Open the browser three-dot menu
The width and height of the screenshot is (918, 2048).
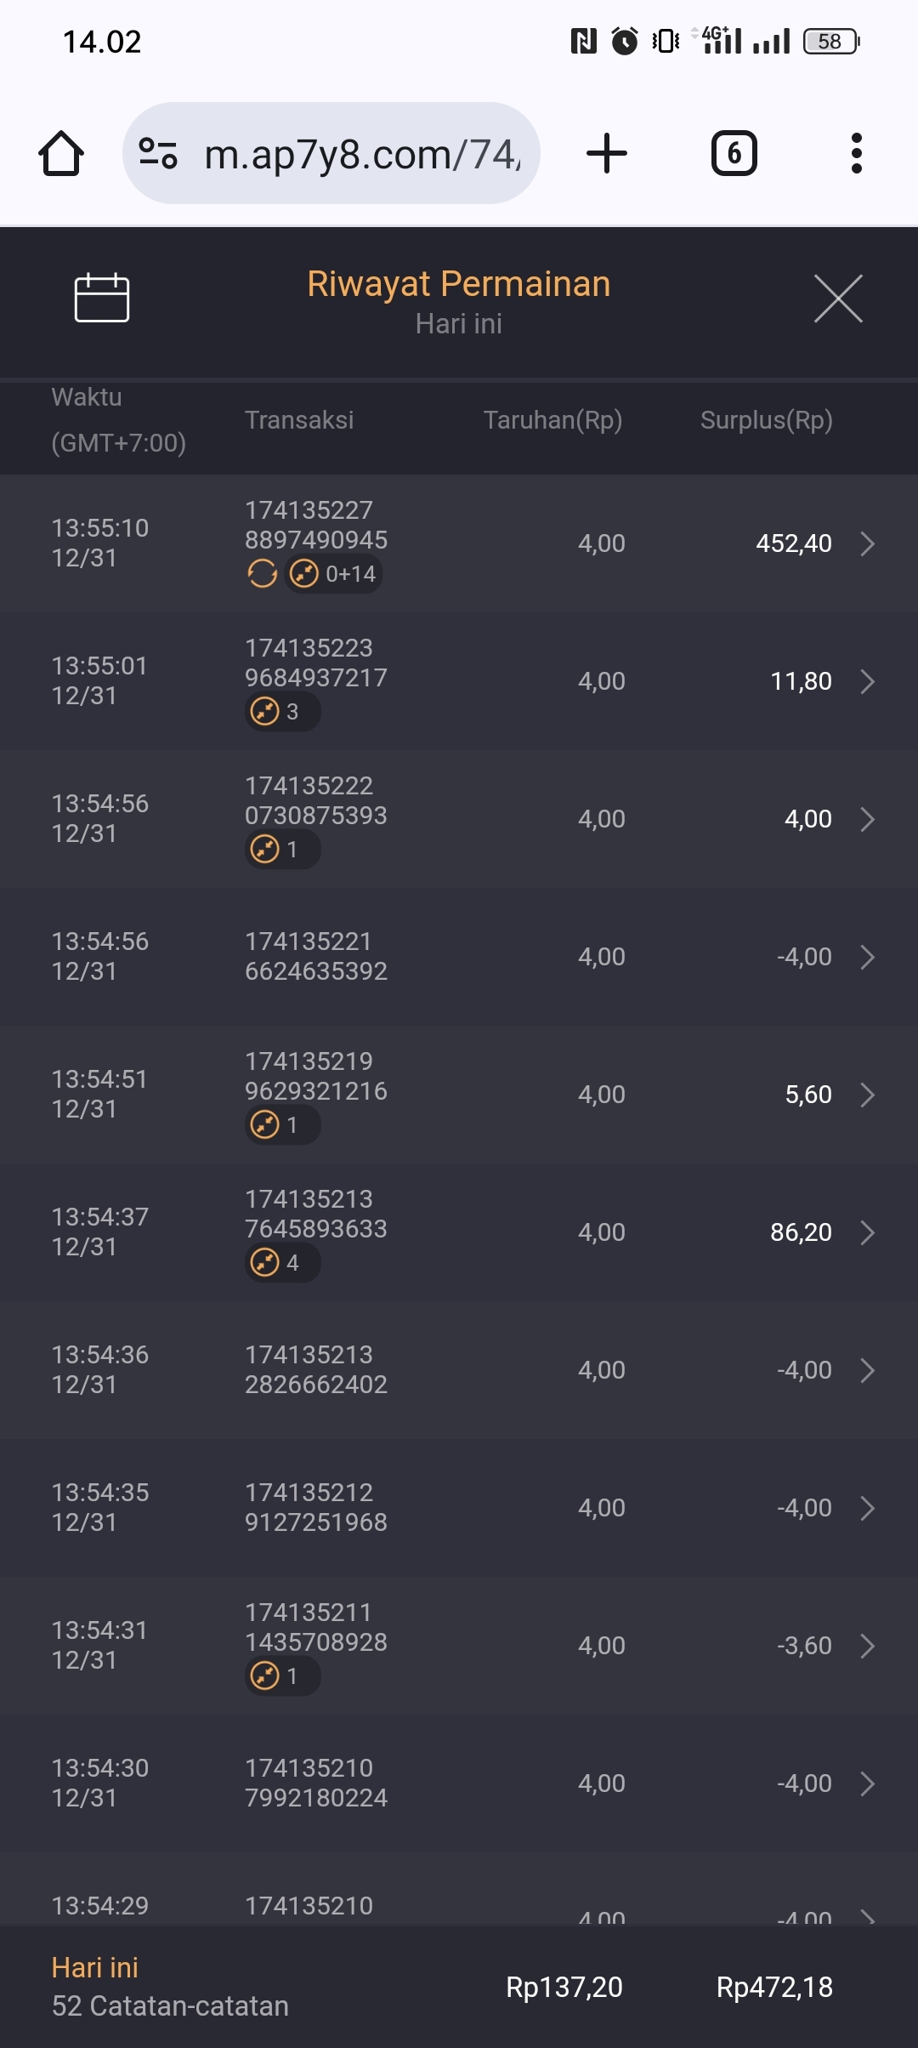click(856, 154)
